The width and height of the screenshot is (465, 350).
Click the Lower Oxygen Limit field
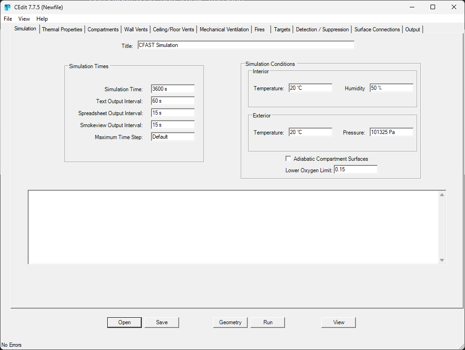point(355,170)
